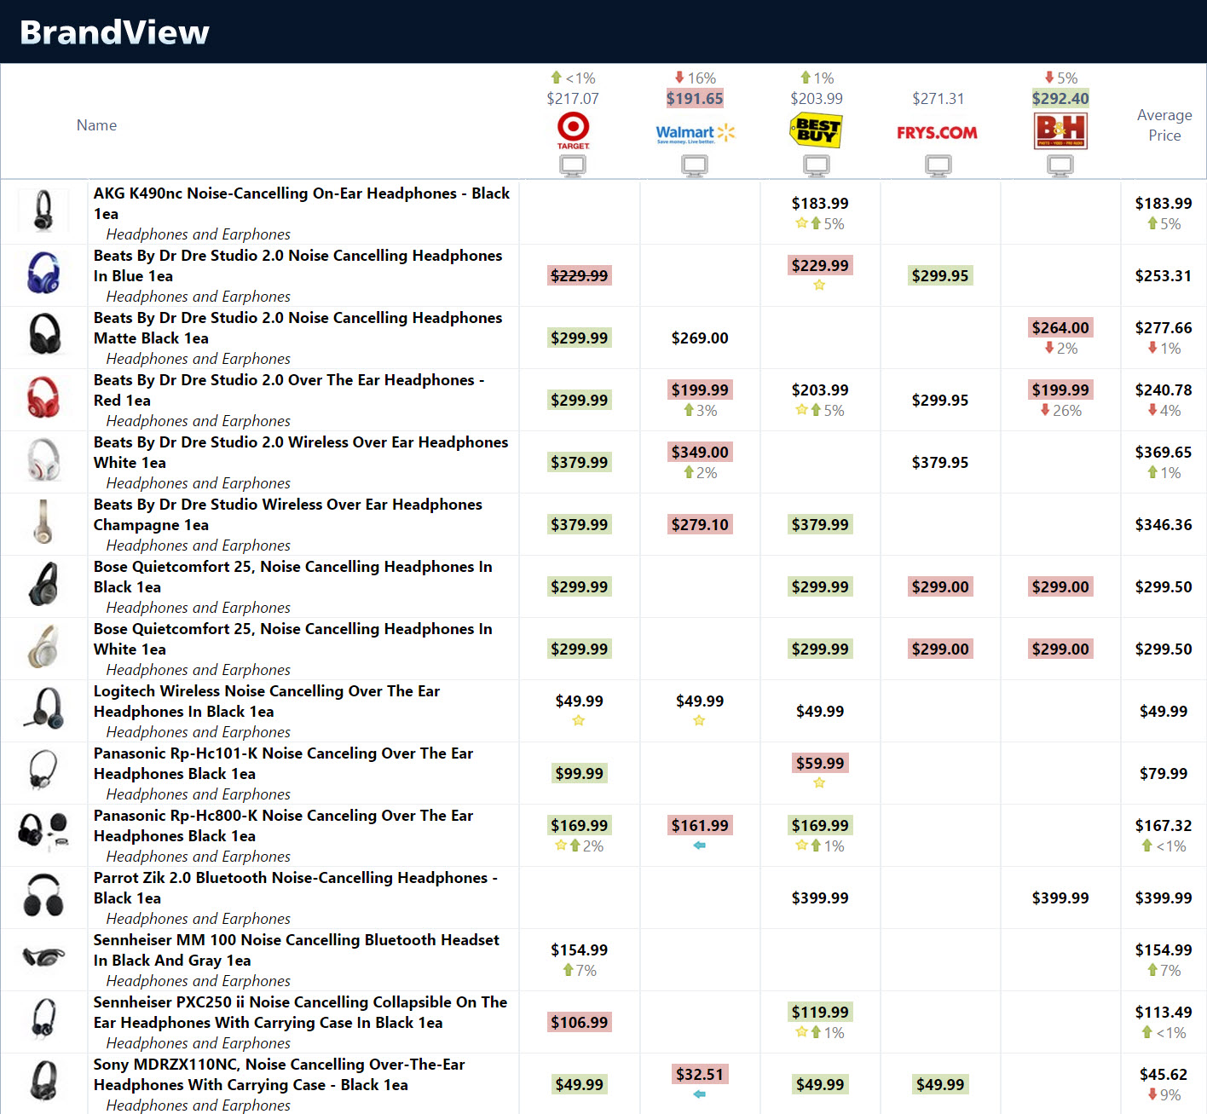Click the monitor icon under Target
1207x1114 pixels.
point(573,166)
